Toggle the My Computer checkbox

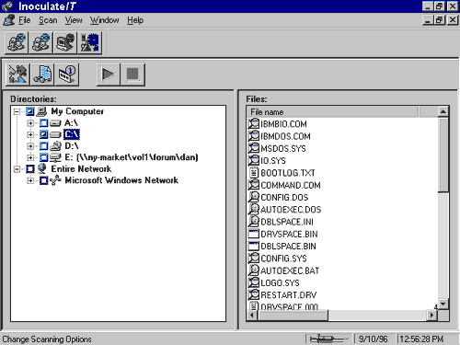click(x=30, y=111)
